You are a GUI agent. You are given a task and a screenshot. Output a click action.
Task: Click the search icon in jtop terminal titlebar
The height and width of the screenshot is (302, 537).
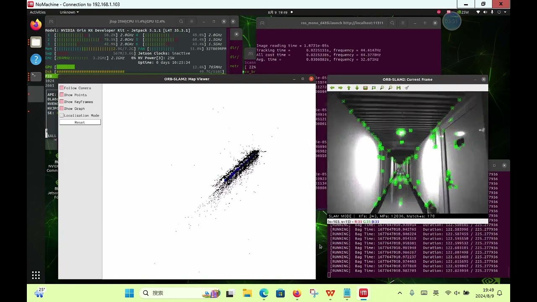[181, 21]
